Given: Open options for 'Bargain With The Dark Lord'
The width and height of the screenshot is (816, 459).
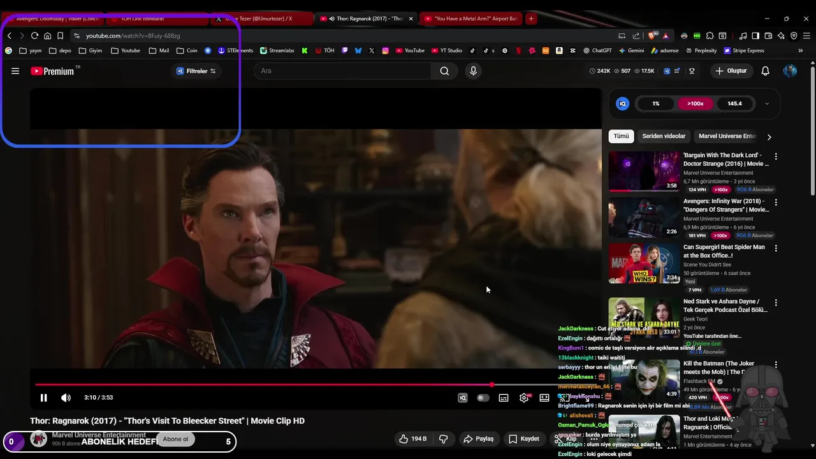Looking at the screenshot, I should click(x=776, y=156).
